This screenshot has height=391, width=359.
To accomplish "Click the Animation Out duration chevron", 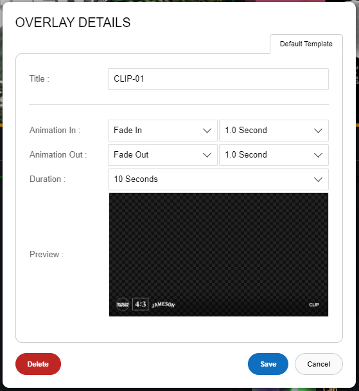I will point(318,155).
